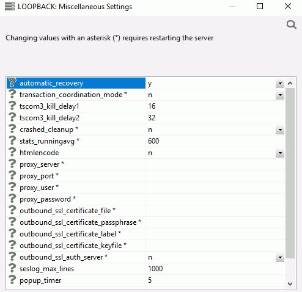This screenshot has height=292, width=302.
Task: Click the proxy_port value field
Action: 215,176
